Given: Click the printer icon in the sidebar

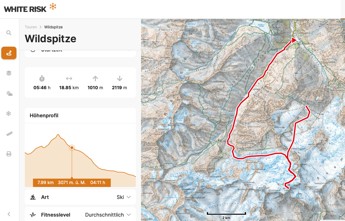Looking at the screenshot, I should click(9, 154).
